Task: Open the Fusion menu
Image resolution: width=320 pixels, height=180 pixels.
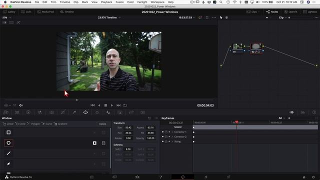Action: coord(120,2)
